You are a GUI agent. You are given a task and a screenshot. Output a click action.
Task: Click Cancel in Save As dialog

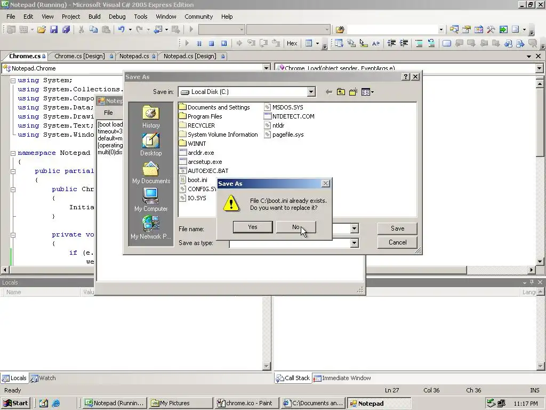click(397, 242)
